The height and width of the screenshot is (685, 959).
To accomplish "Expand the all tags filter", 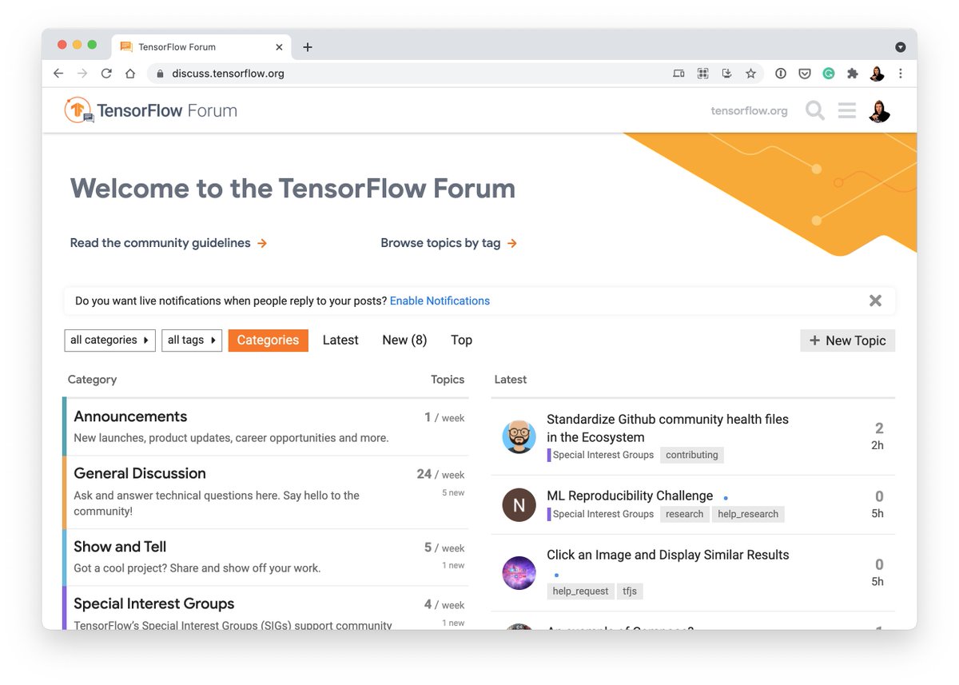I will (192, 340).
